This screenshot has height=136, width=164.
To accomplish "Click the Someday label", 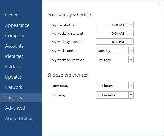I will tap(59, 95).
